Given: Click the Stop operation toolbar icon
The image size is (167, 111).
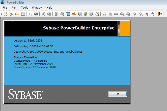Looking at the screenshot, I should click(x=128, y=14).
